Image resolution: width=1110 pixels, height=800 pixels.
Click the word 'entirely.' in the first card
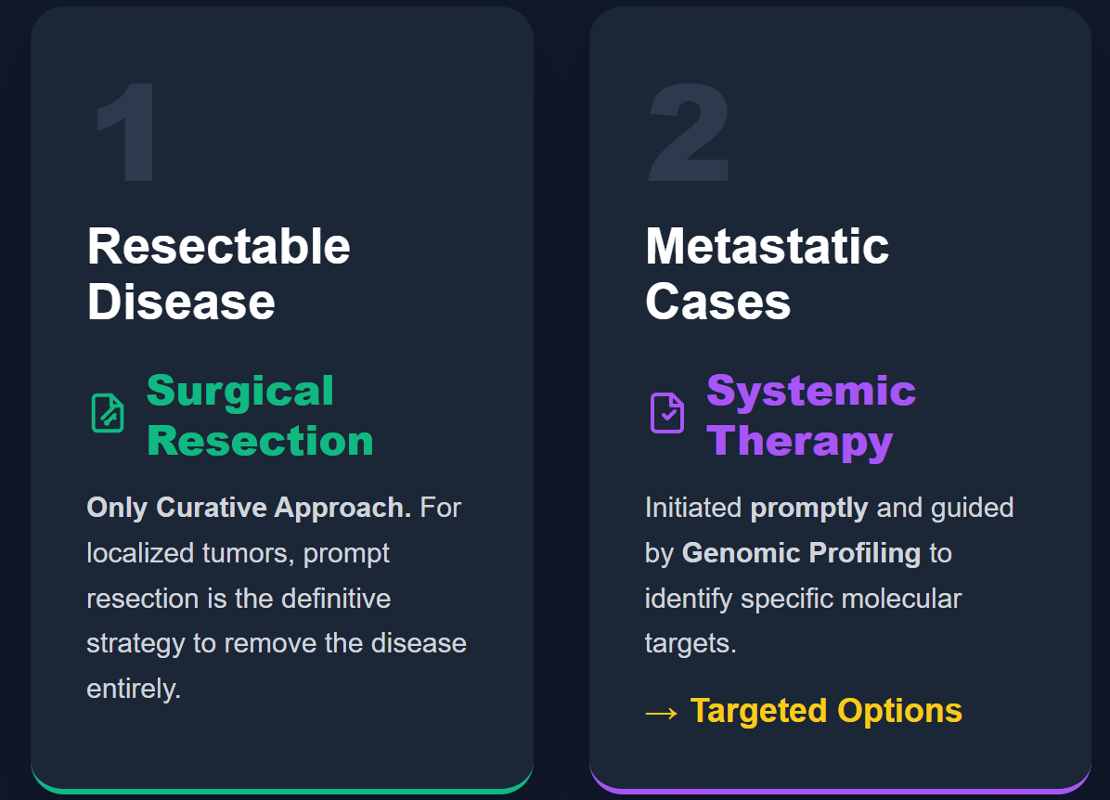pyautogui.click(x=134, y=690)
